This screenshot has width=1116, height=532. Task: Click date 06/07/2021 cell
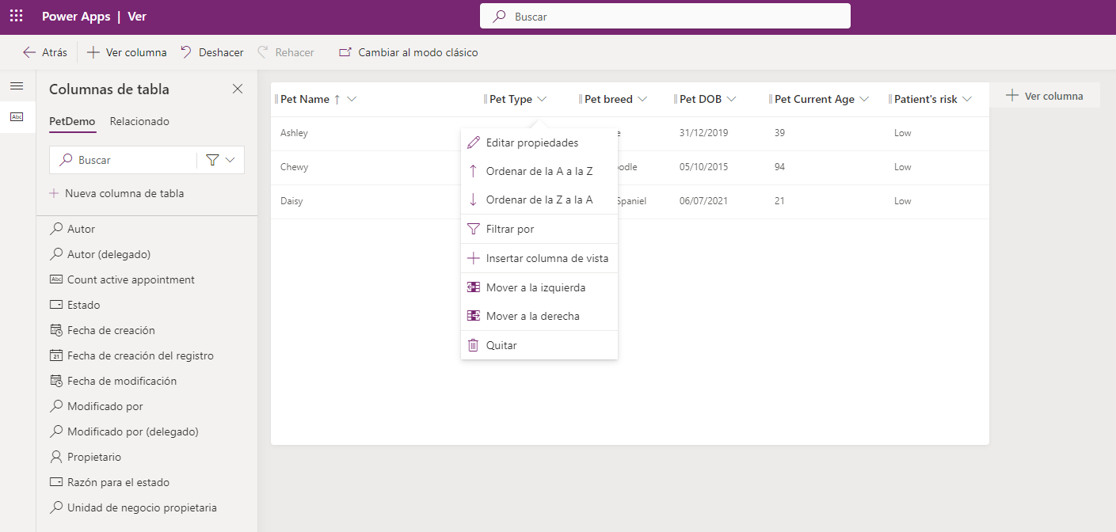(703, 201)
